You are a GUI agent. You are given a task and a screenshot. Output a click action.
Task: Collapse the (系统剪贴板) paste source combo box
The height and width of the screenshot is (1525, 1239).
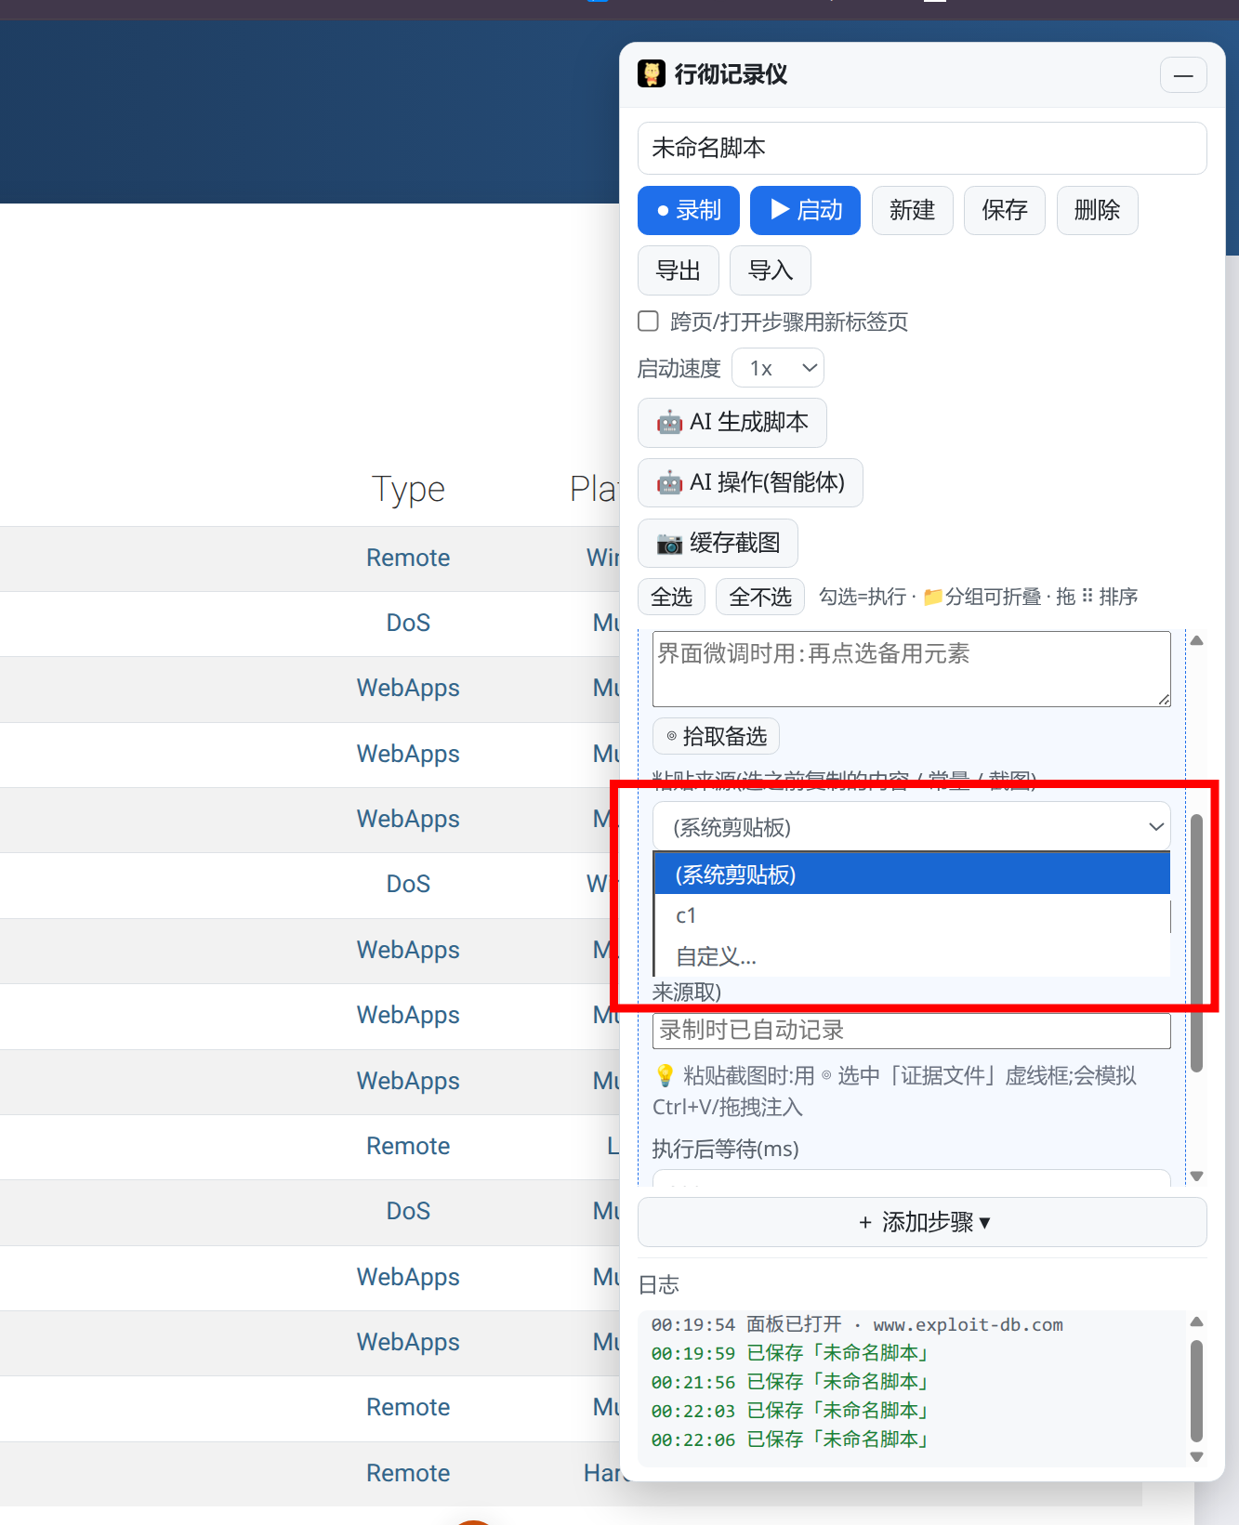[912, 826]
